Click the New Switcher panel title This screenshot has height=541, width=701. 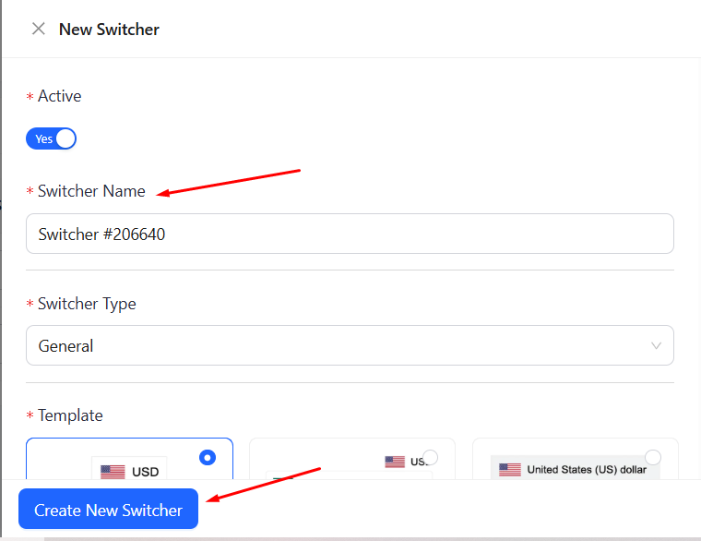[x=109, y=30]
